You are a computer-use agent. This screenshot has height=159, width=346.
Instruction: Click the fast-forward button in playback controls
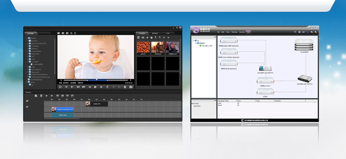tap(84, 87)
